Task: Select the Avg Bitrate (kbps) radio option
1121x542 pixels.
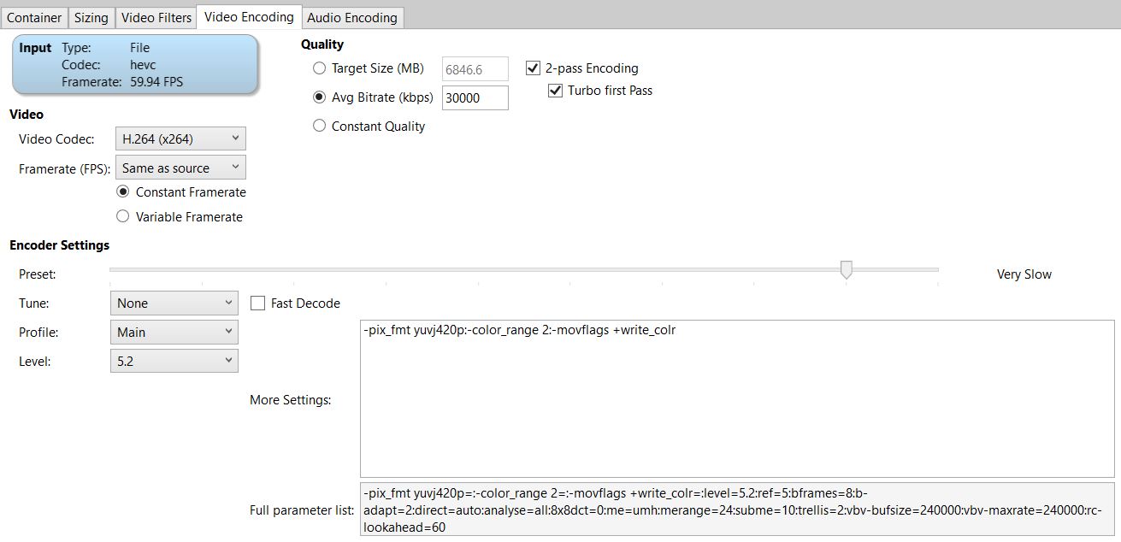Action: pos(320,97)
